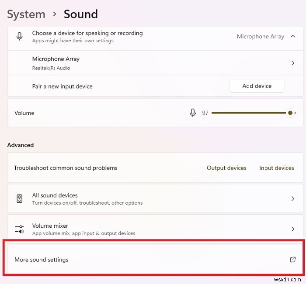
Task: Troubleshoot Output devices link
Action: coord(226,168)
